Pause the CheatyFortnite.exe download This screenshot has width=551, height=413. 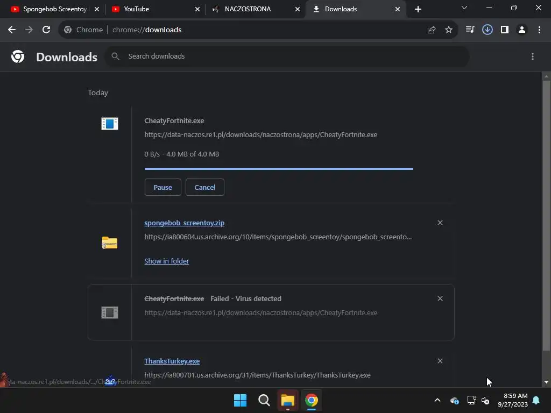(x=163, y=187)
